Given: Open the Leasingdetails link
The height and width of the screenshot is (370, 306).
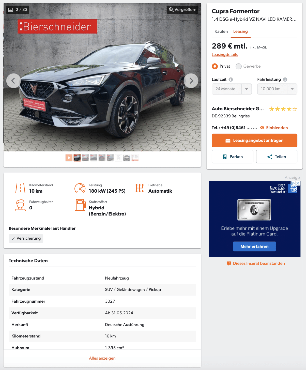Looking at the screenshot, I should click(x=225, y=55).
